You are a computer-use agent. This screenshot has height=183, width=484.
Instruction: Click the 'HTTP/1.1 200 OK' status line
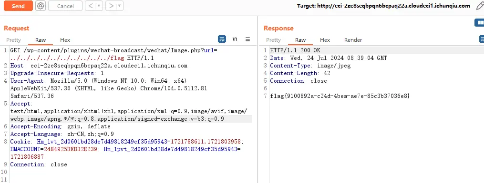tap(295, 50)
